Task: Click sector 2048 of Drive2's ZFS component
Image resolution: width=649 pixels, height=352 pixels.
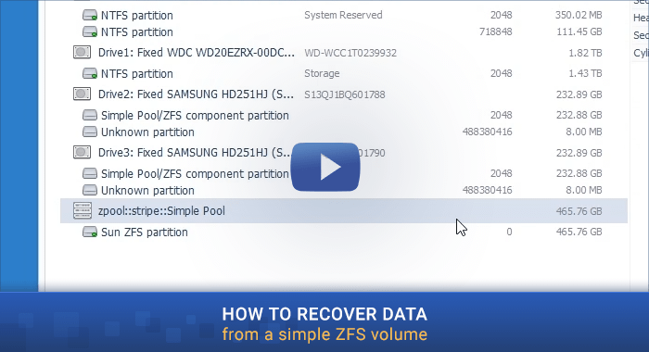Action: pyautogui.click(x=502, y=115)
